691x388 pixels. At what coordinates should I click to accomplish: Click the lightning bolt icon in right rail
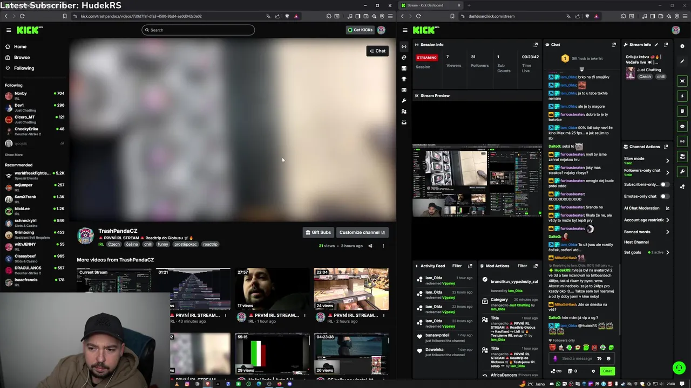coord(682,96)
